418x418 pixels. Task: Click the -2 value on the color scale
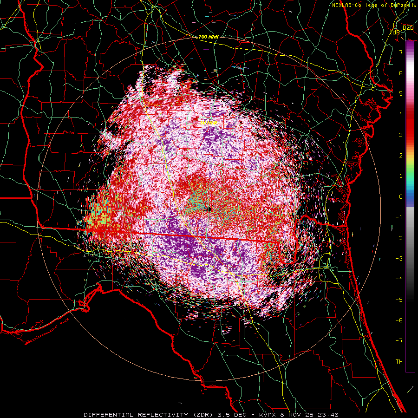[399, 238]
